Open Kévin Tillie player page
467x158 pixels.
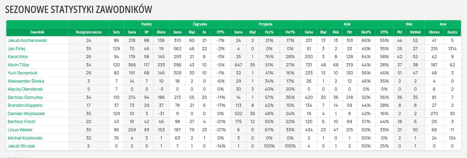click(x=18, y=65)
